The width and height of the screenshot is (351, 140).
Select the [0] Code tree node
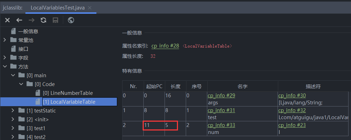click(x=45, y=84)
